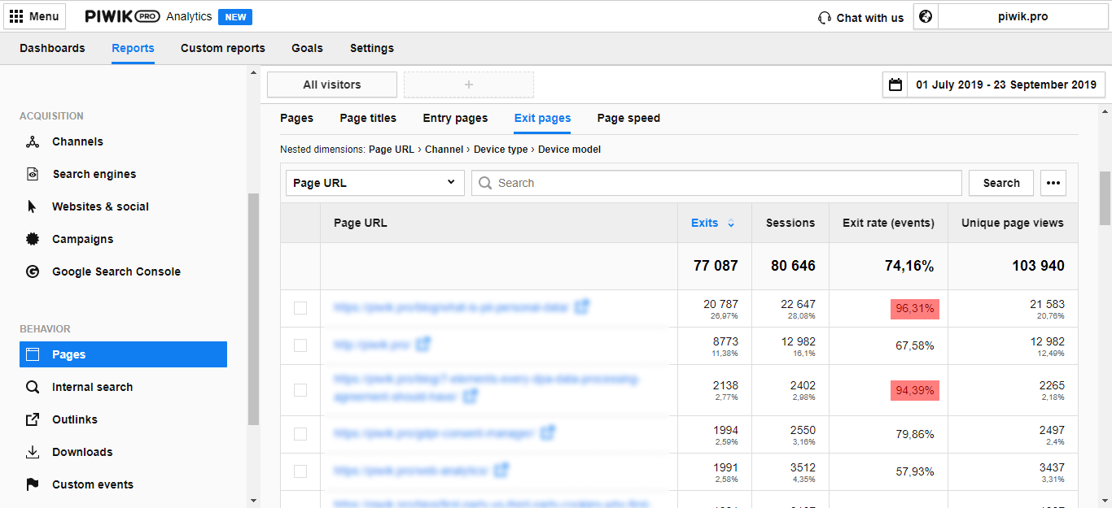Image resolution: width=1112 pixels, height=508 pixels.
Task: Expand the Page URL dimension dropdown
Action: (x=374, y=183)
